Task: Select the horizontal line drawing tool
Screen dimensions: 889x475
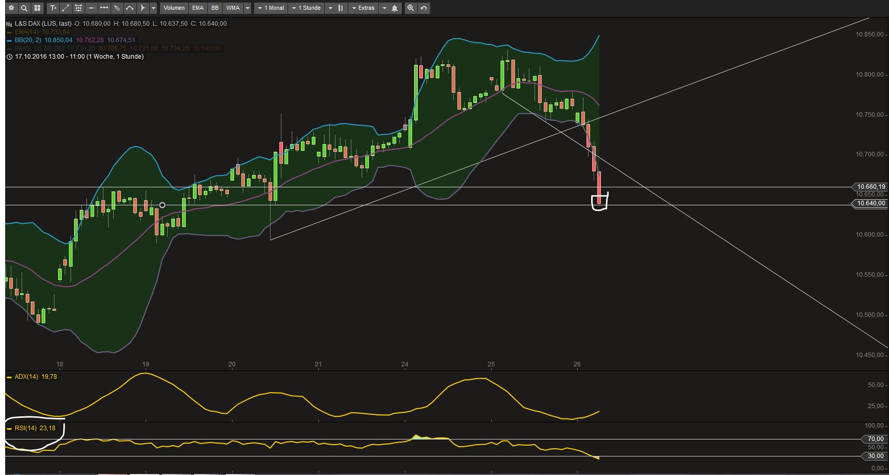Action: click(91, 8)
